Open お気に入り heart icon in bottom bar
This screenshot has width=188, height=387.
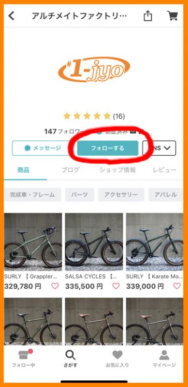click(x=117, y=355)
